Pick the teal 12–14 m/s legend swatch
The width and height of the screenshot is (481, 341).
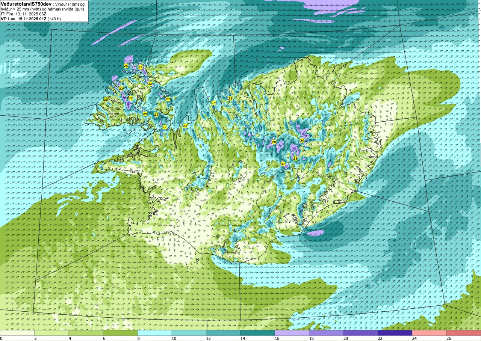pyautogui.click(x=223, y=333)
